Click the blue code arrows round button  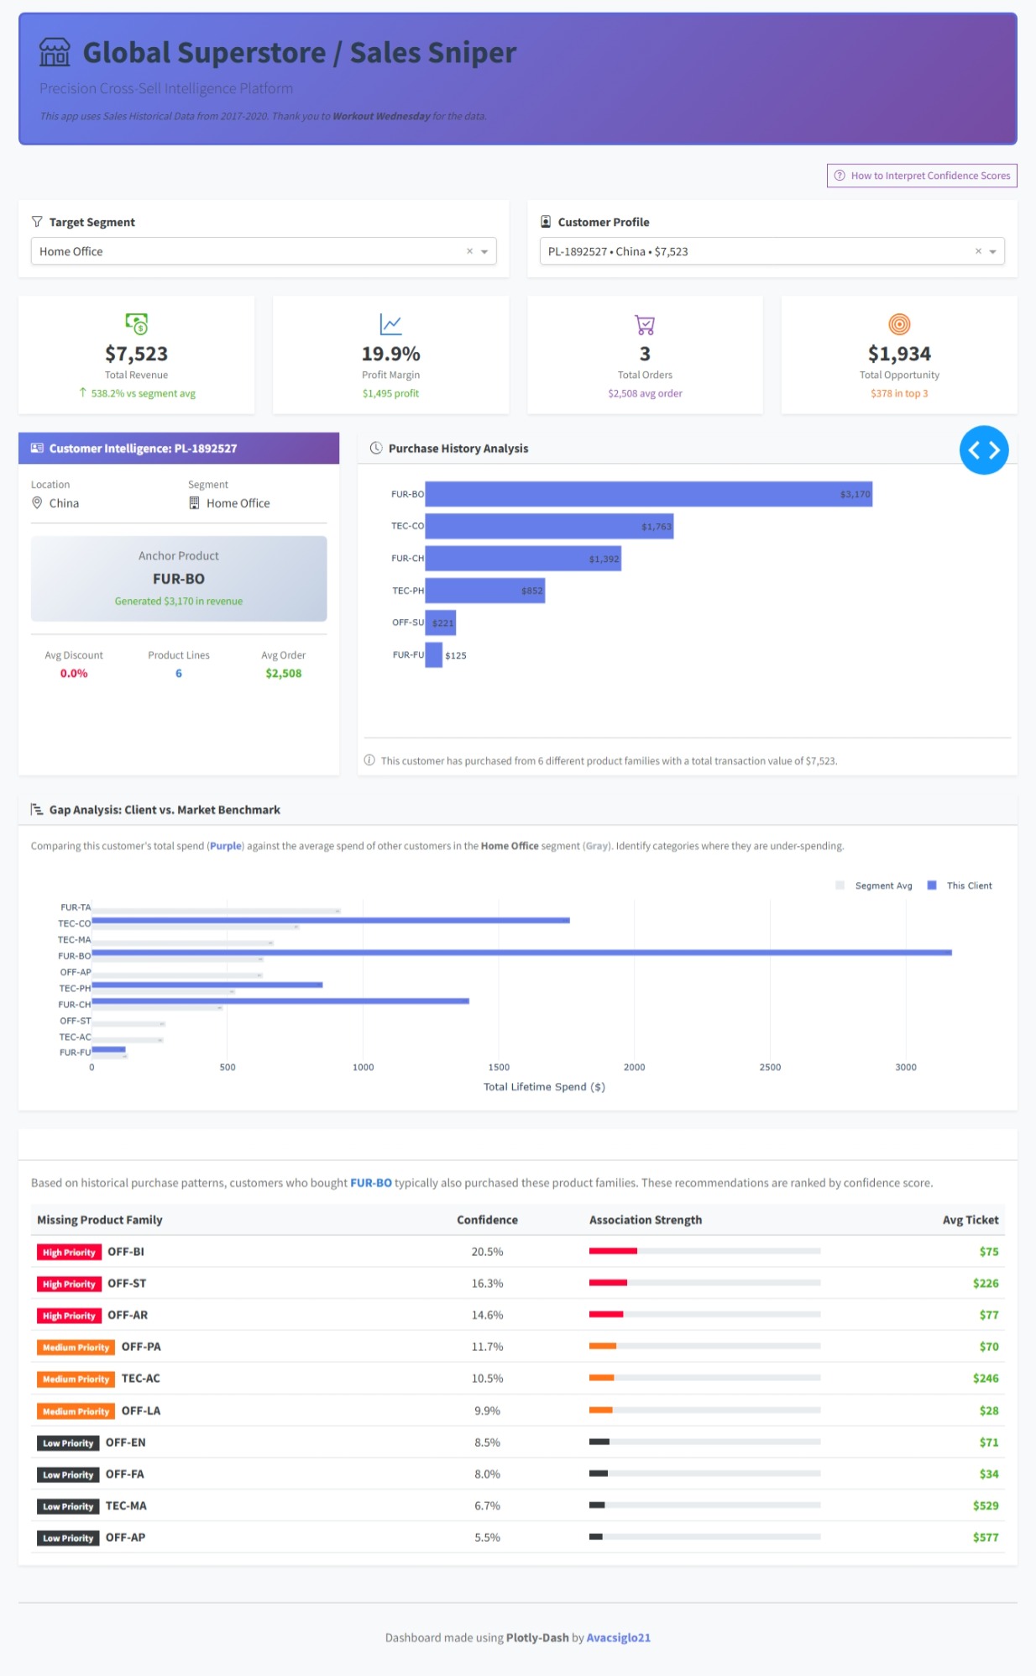pyautogui.click(x=984, y=449)
